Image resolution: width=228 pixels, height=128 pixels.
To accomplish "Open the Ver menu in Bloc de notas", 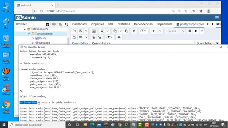I will click(49, 51).
